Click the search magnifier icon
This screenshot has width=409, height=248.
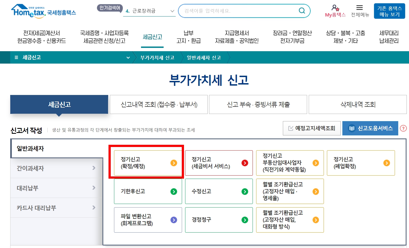(x=302, y=11)
